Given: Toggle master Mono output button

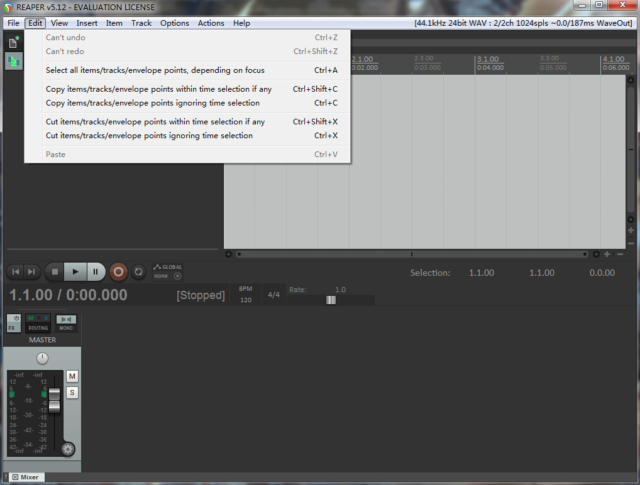Looking at the screenshot, I should tap(66, 323).
